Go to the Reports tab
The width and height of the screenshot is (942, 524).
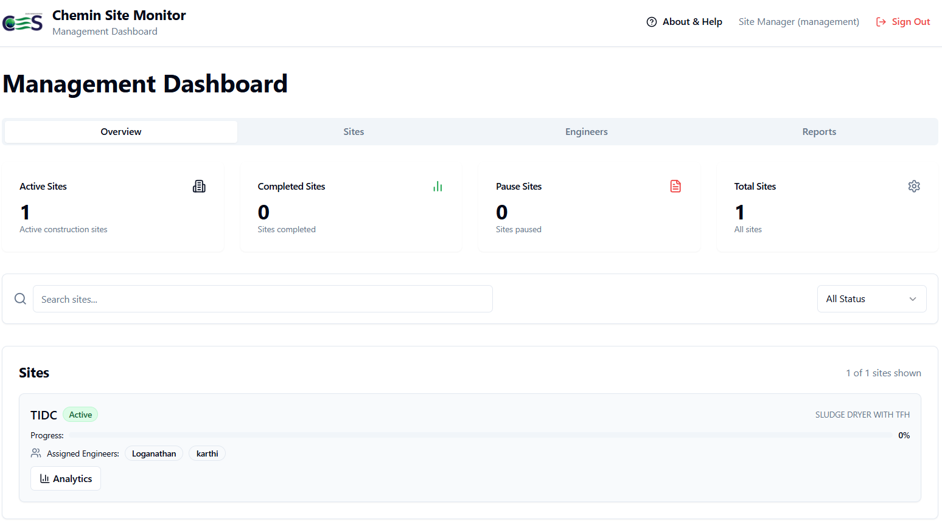pos(818,132)
